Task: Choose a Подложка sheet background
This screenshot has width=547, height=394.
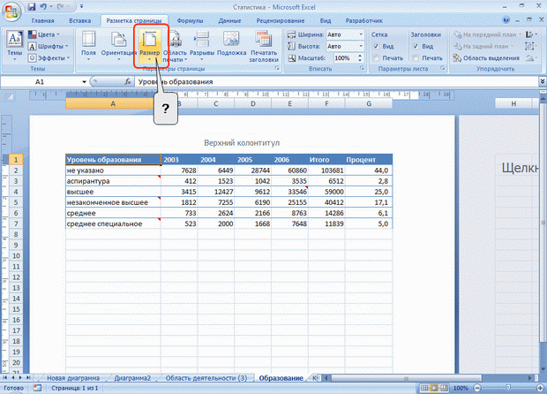Action: (x=231, y=43)
